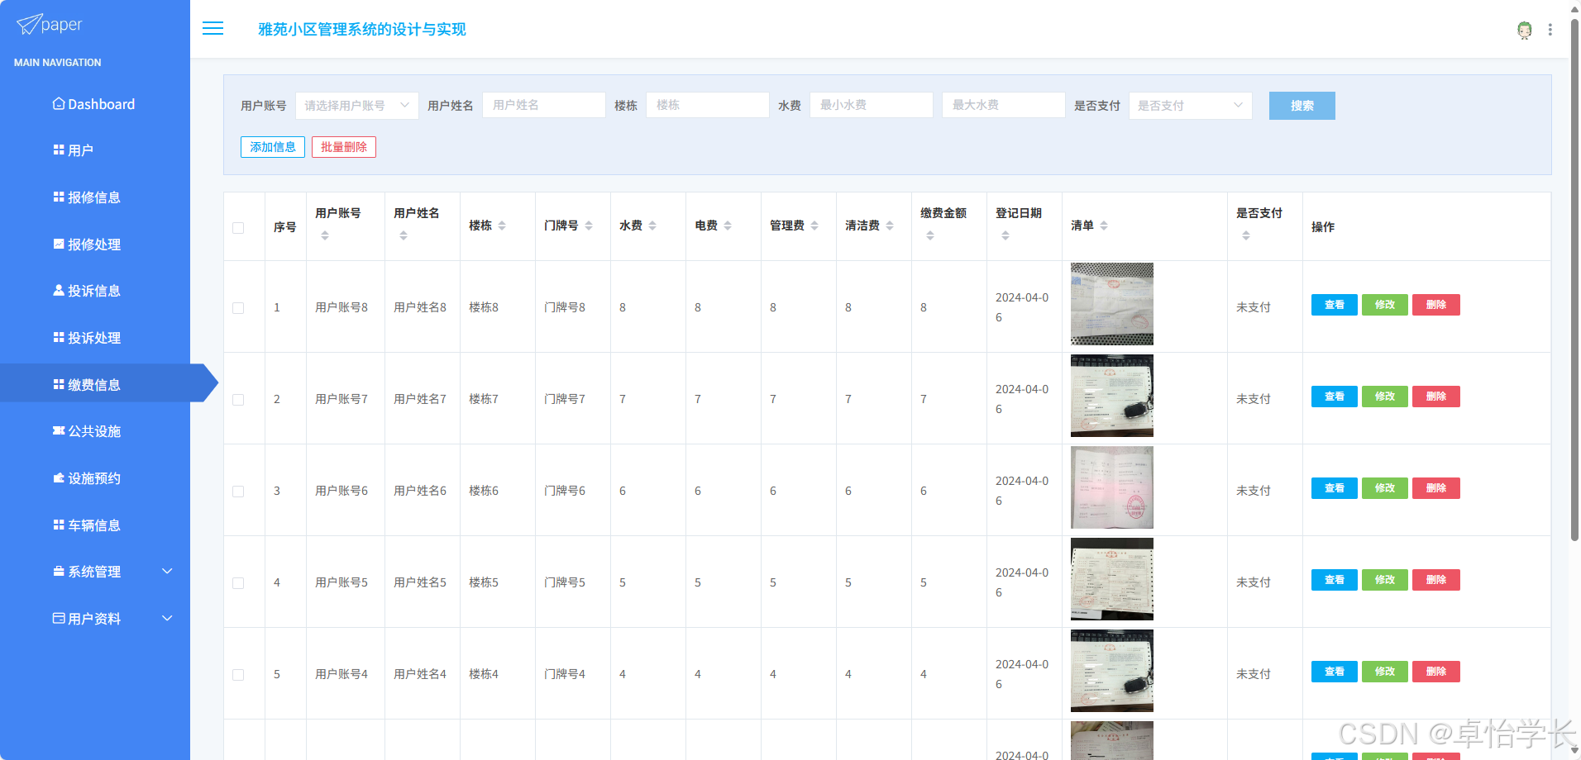Expand the 系统管理 submenu chevron
Image resolution: width=1581 pixels, height=760 pixels.
tap(167, 572)
